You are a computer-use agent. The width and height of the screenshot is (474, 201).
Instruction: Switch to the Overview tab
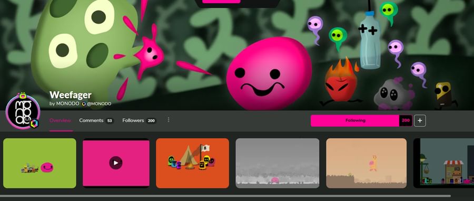point(60,120)
